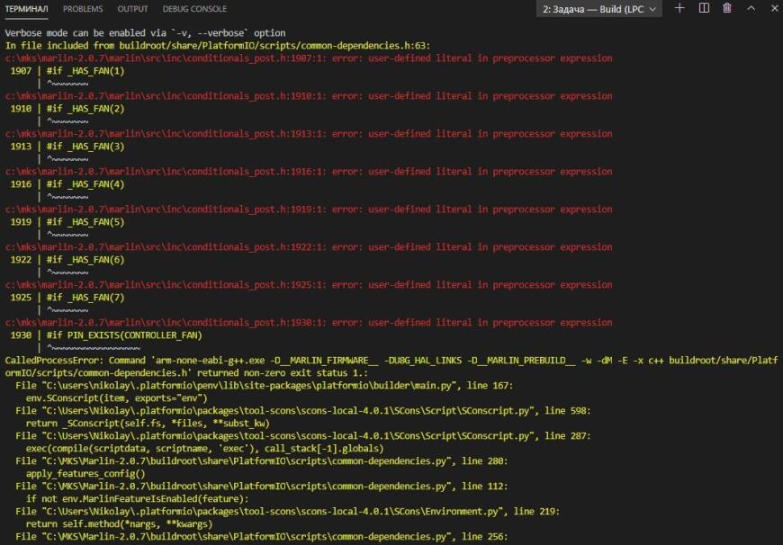The width and height of the screenshot is (783, 545).
Task: Open SConscript.py line 287 path
Action: click(302, 435)
